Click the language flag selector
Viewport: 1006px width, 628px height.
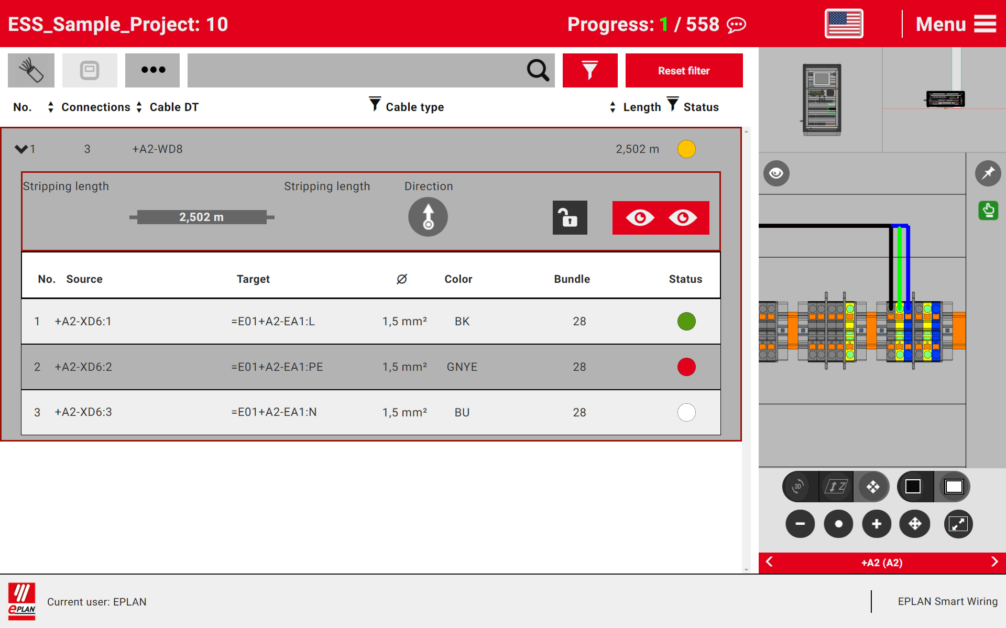[x=844, y=23]
